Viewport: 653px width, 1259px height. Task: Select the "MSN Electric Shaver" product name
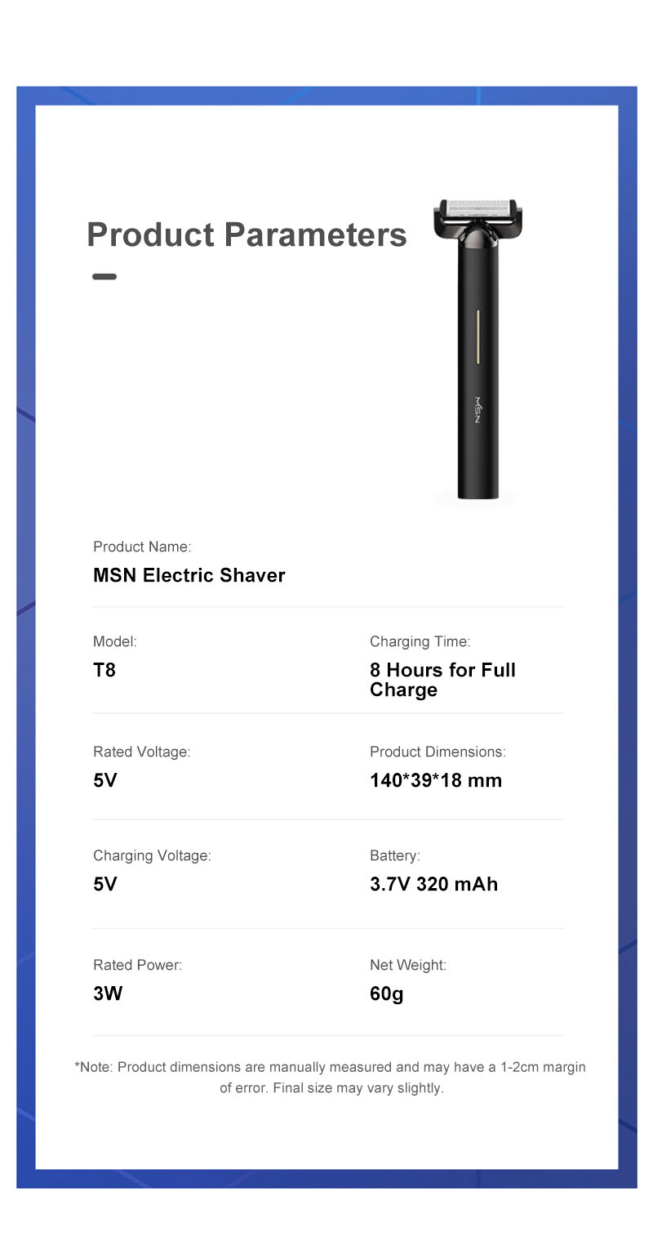pyautogui.click(x=189, y=575)
